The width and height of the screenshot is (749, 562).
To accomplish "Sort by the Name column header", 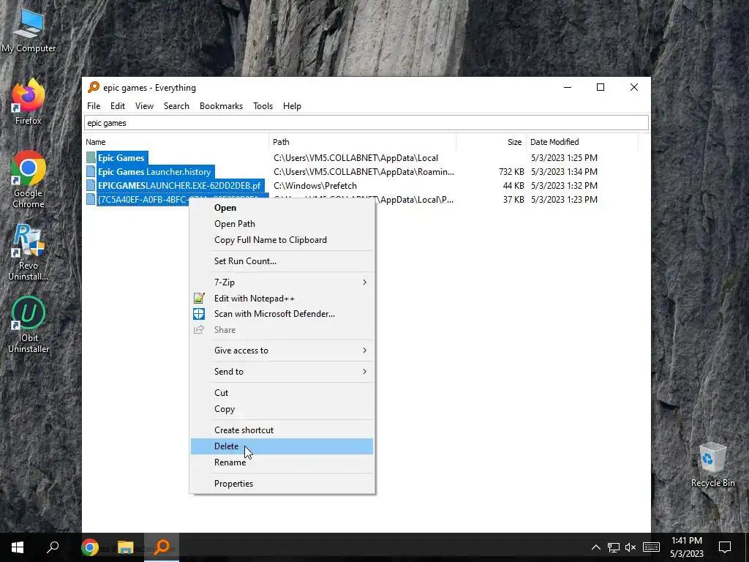I will 176,142.
